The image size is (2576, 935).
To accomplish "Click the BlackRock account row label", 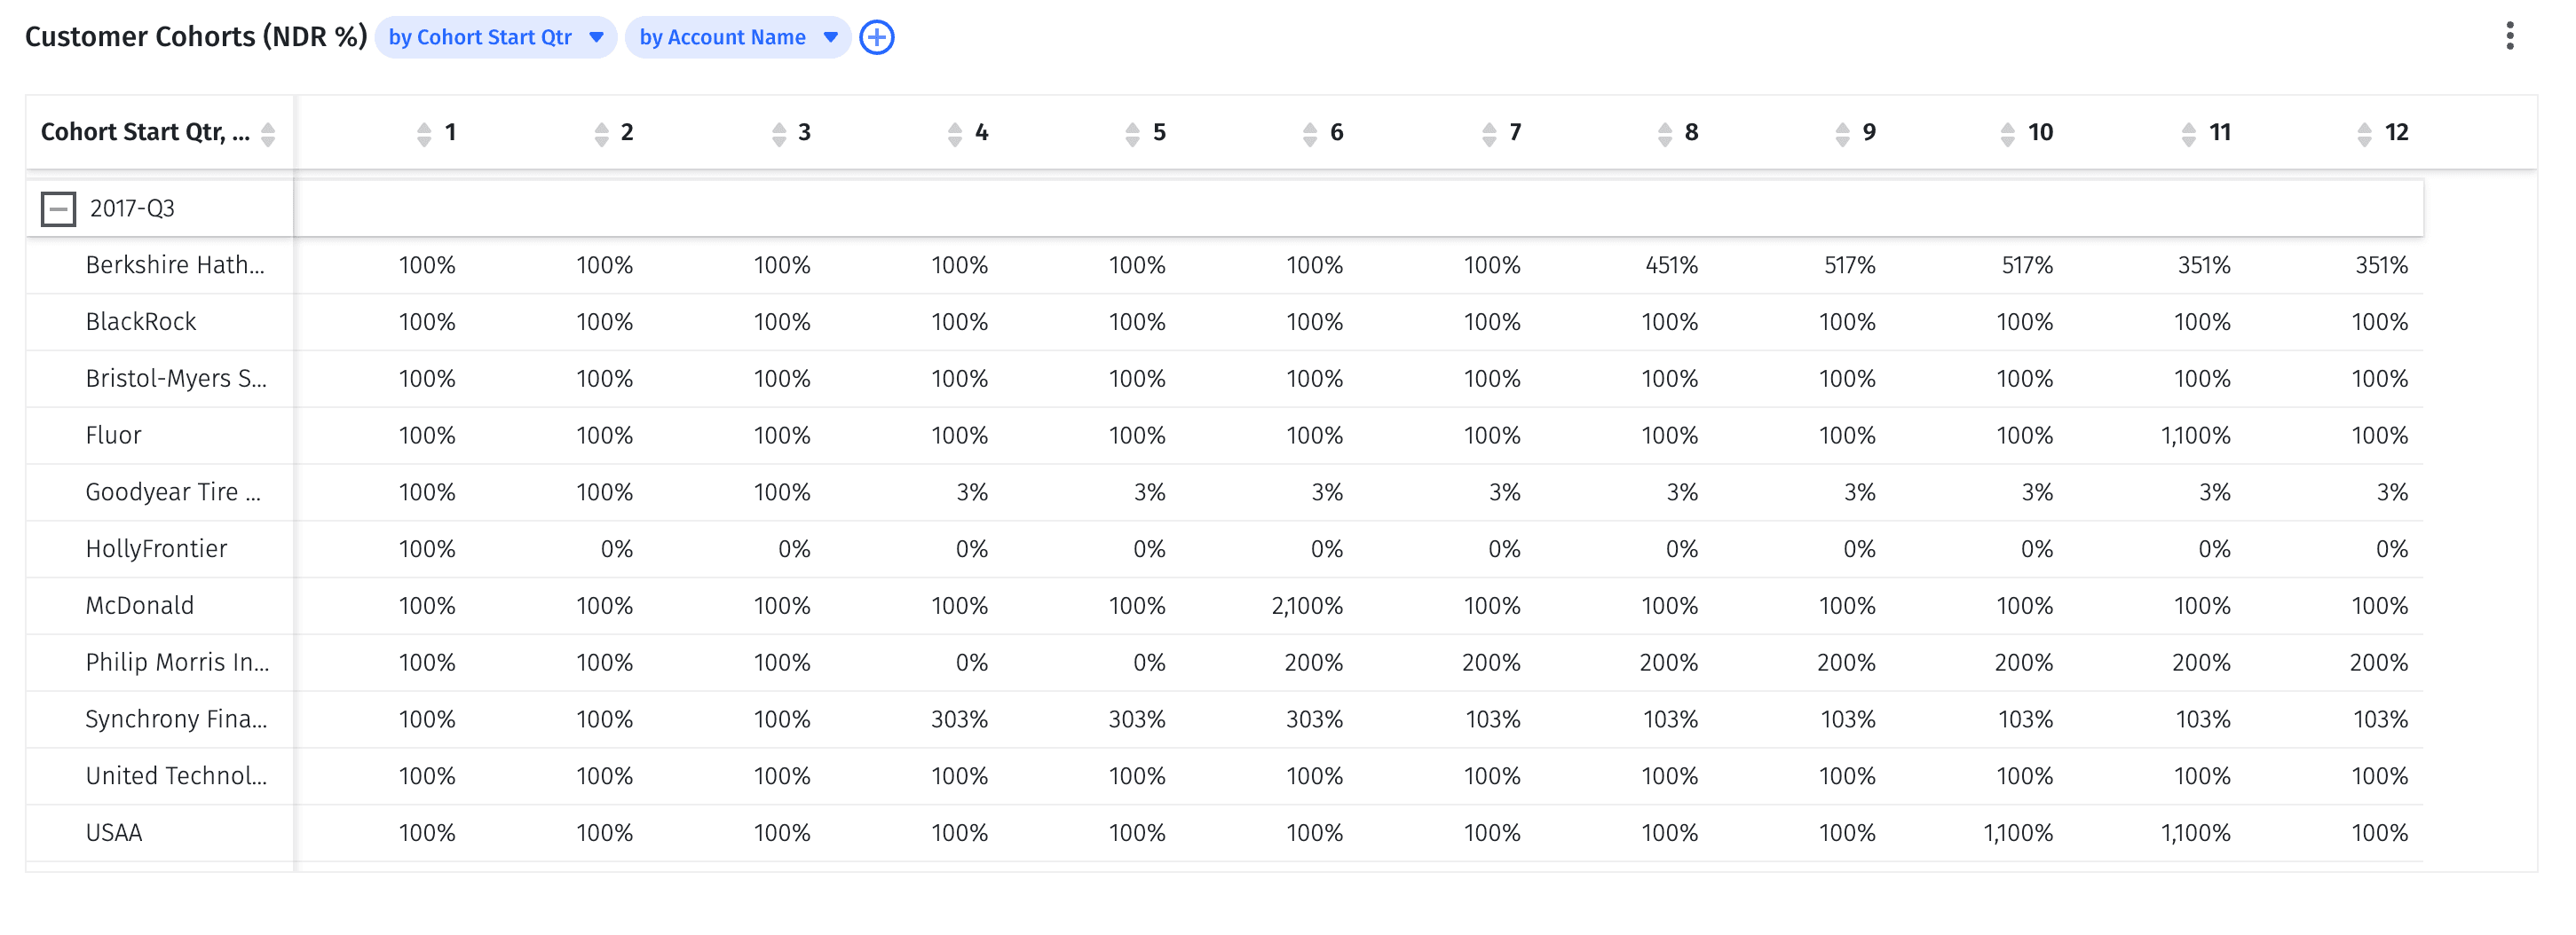I will pos(141,322).
